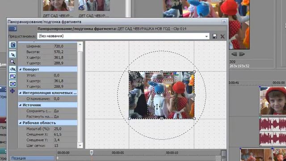Screen dimensions: 286x161
Task: Click the bottom-right crop corner handle
Action: pyautogui.click(x=194, y=119)
